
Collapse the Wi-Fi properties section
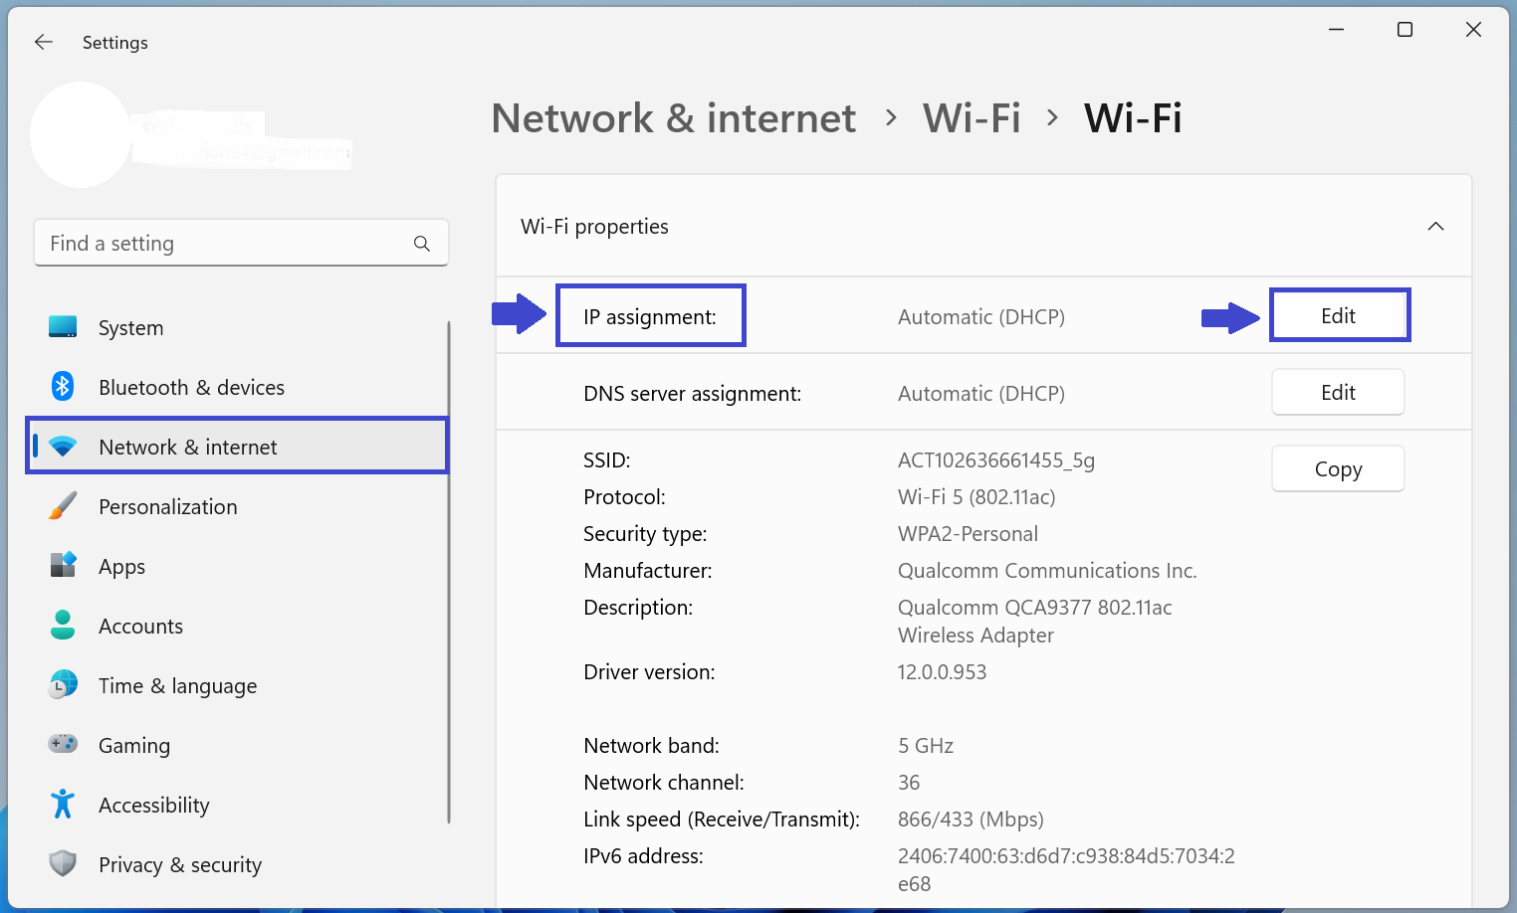[x=1435, y=226]
